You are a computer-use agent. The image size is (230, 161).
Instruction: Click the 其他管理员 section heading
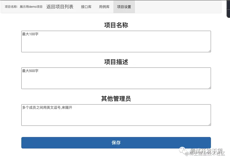[116, 98]
